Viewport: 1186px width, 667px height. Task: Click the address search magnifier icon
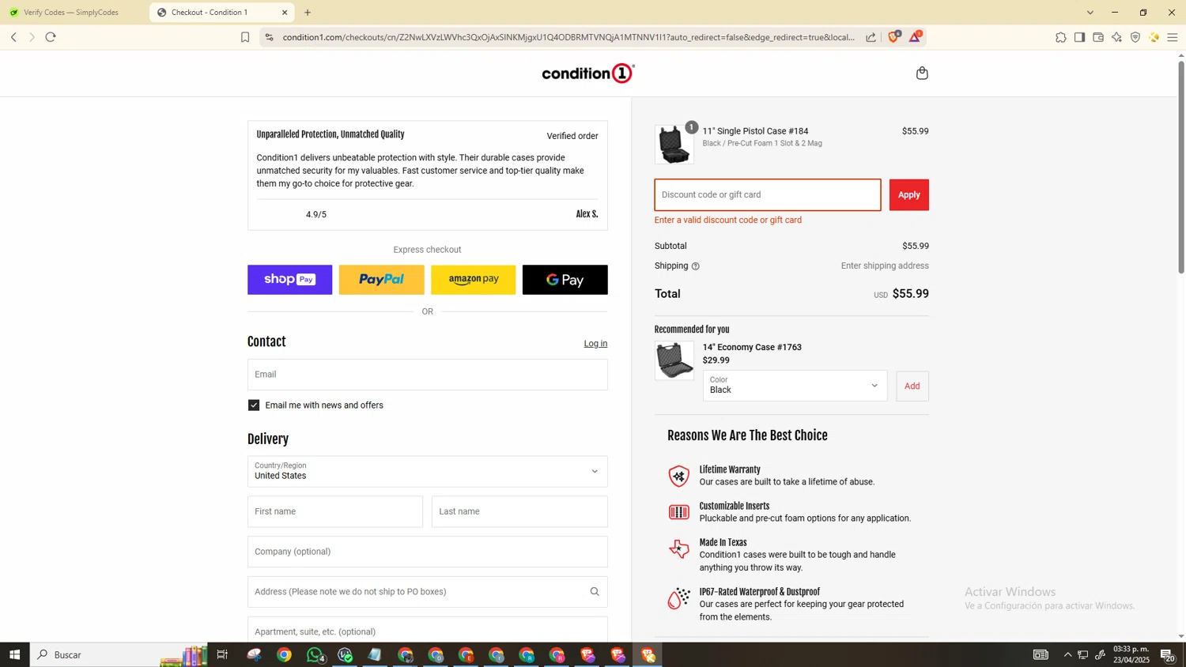(595, 592)
